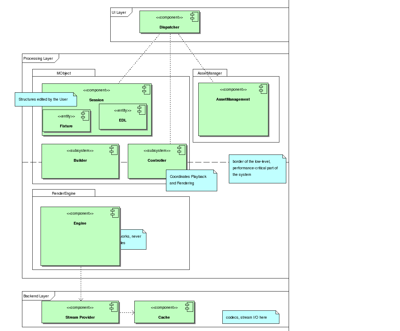Screen dimensions: 400x331
Task: Click the AssetManager package tab
Action: [210, 73]
